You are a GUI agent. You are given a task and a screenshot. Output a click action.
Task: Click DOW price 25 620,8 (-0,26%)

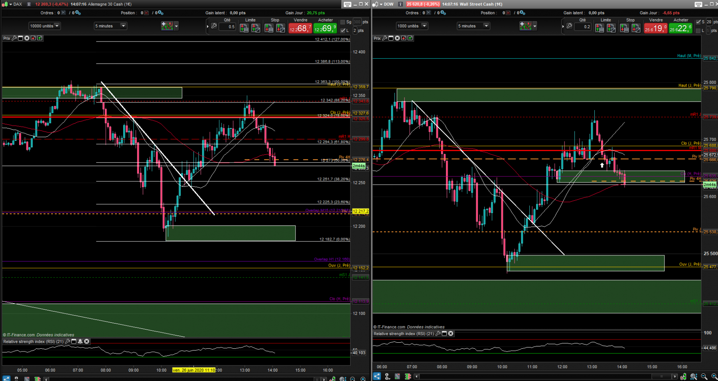[x=423, y=4]
